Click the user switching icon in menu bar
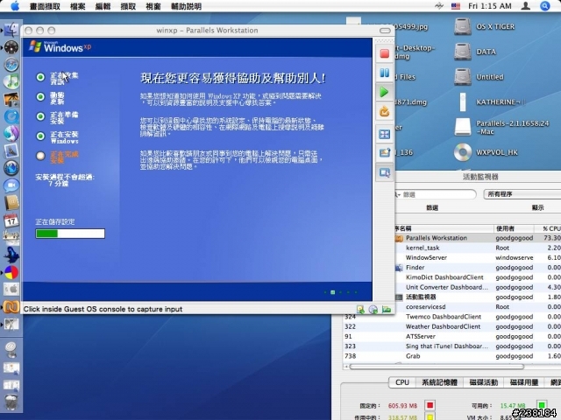Viewport: 561px width, 420px height. [x=526, y=6]
